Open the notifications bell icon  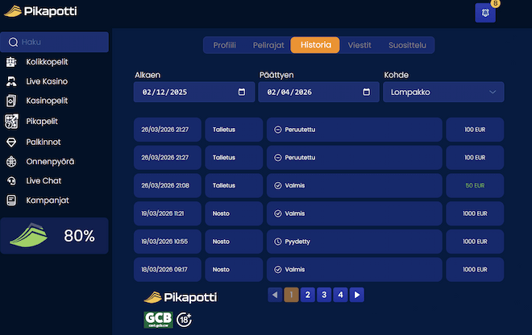click(485, 13)
